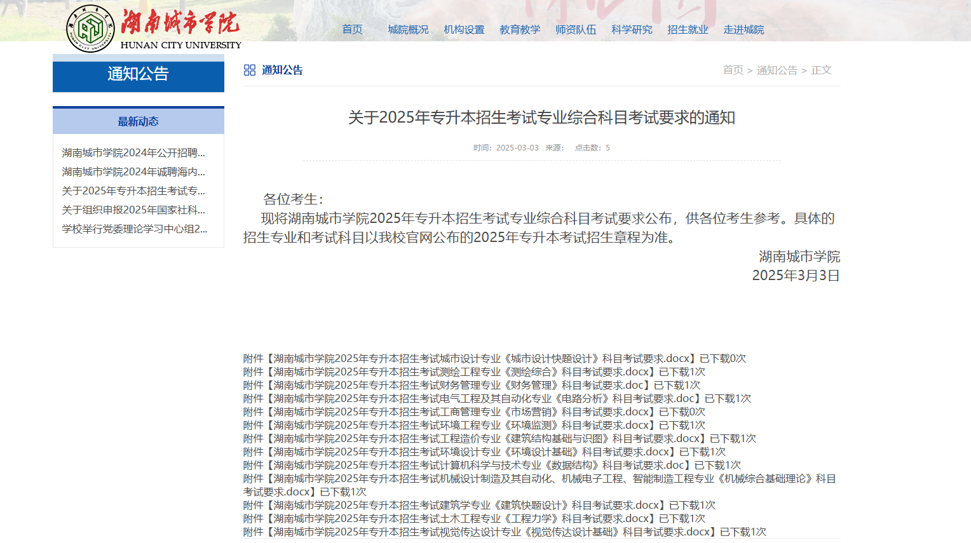Click the signature date 2025年3月3日
The width and height of the screenshot is (971, 543).
tap(796, 275)
